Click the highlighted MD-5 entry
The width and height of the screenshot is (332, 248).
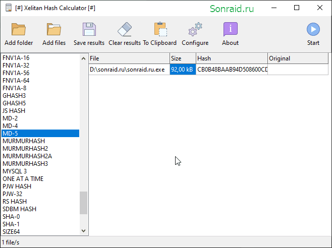40,133
